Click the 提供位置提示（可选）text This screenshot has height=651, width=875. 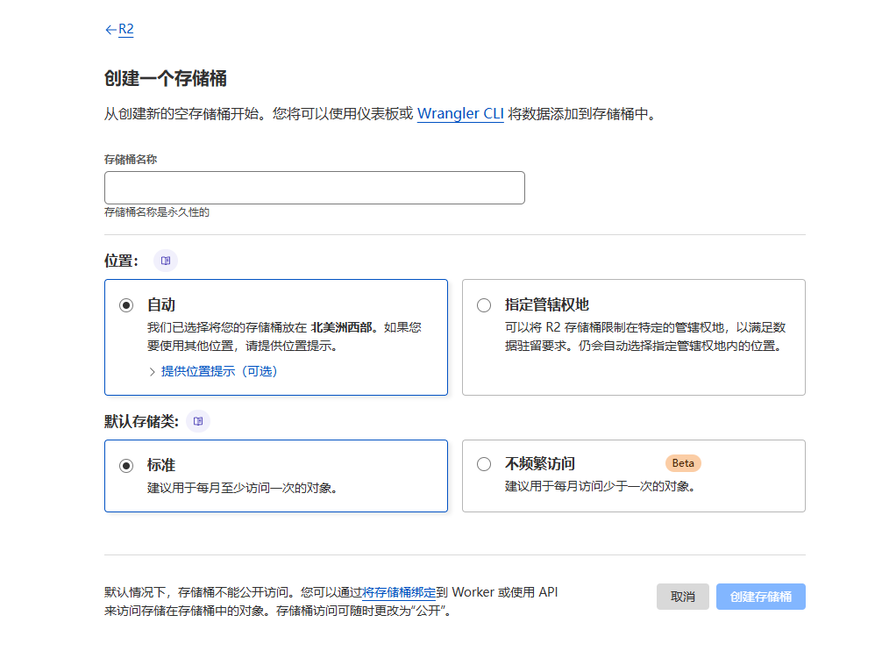[x=219, y=371]
